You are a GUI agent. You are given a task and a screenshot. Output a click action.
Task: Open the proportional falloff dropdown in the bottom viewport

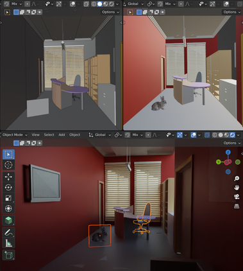[x=155, y=135]
